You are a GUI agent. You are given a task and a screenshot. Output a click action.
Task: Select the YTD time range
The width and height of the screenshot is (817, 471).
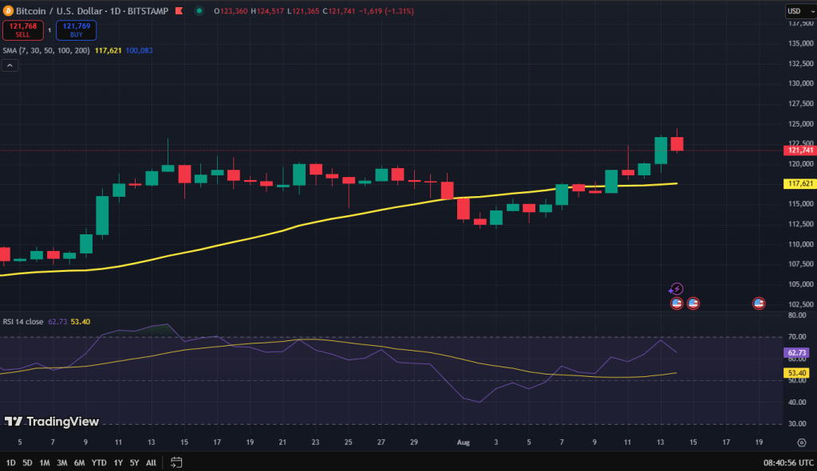(99, 463)
